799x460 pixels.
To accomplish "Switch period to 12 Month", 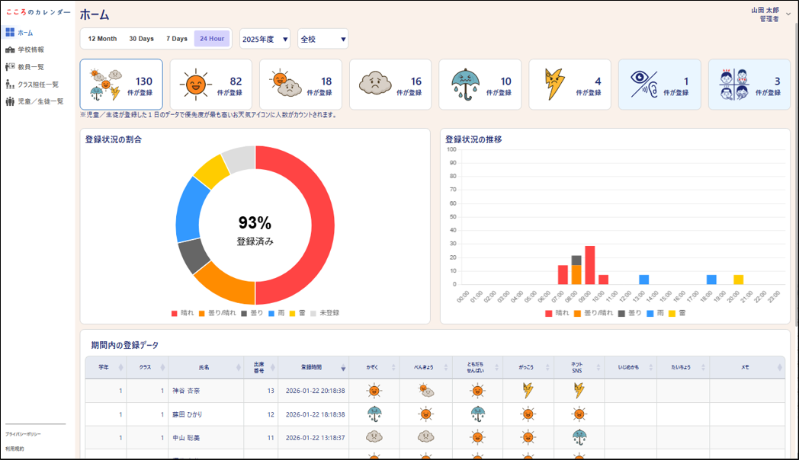I will pos(102,39).
